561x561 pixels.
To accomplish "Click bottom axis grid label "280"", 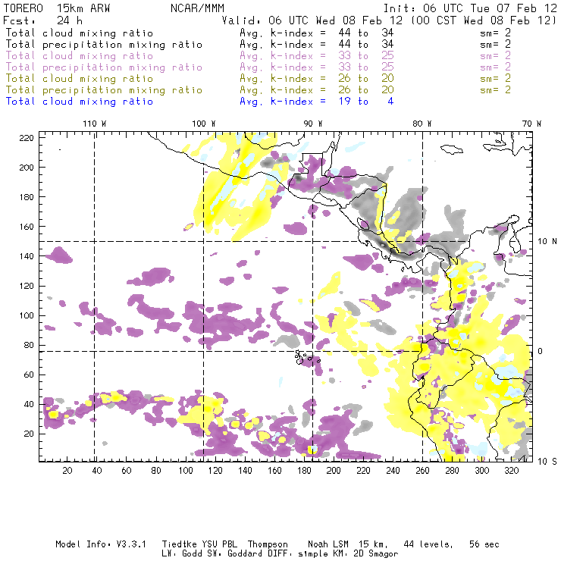I will click(x=453, y=471).
